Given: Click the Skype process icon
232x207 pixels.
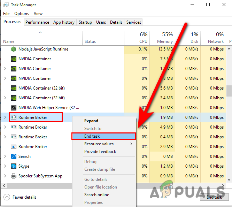Looking at the screenshot, I should pyautogui.click(x=14, y=166).
